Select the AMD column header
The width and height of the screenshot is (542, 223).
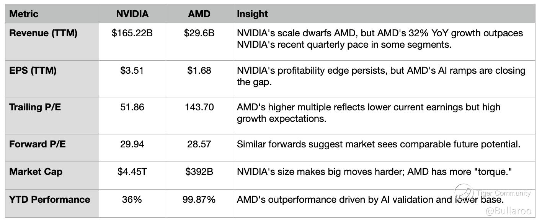199,14
